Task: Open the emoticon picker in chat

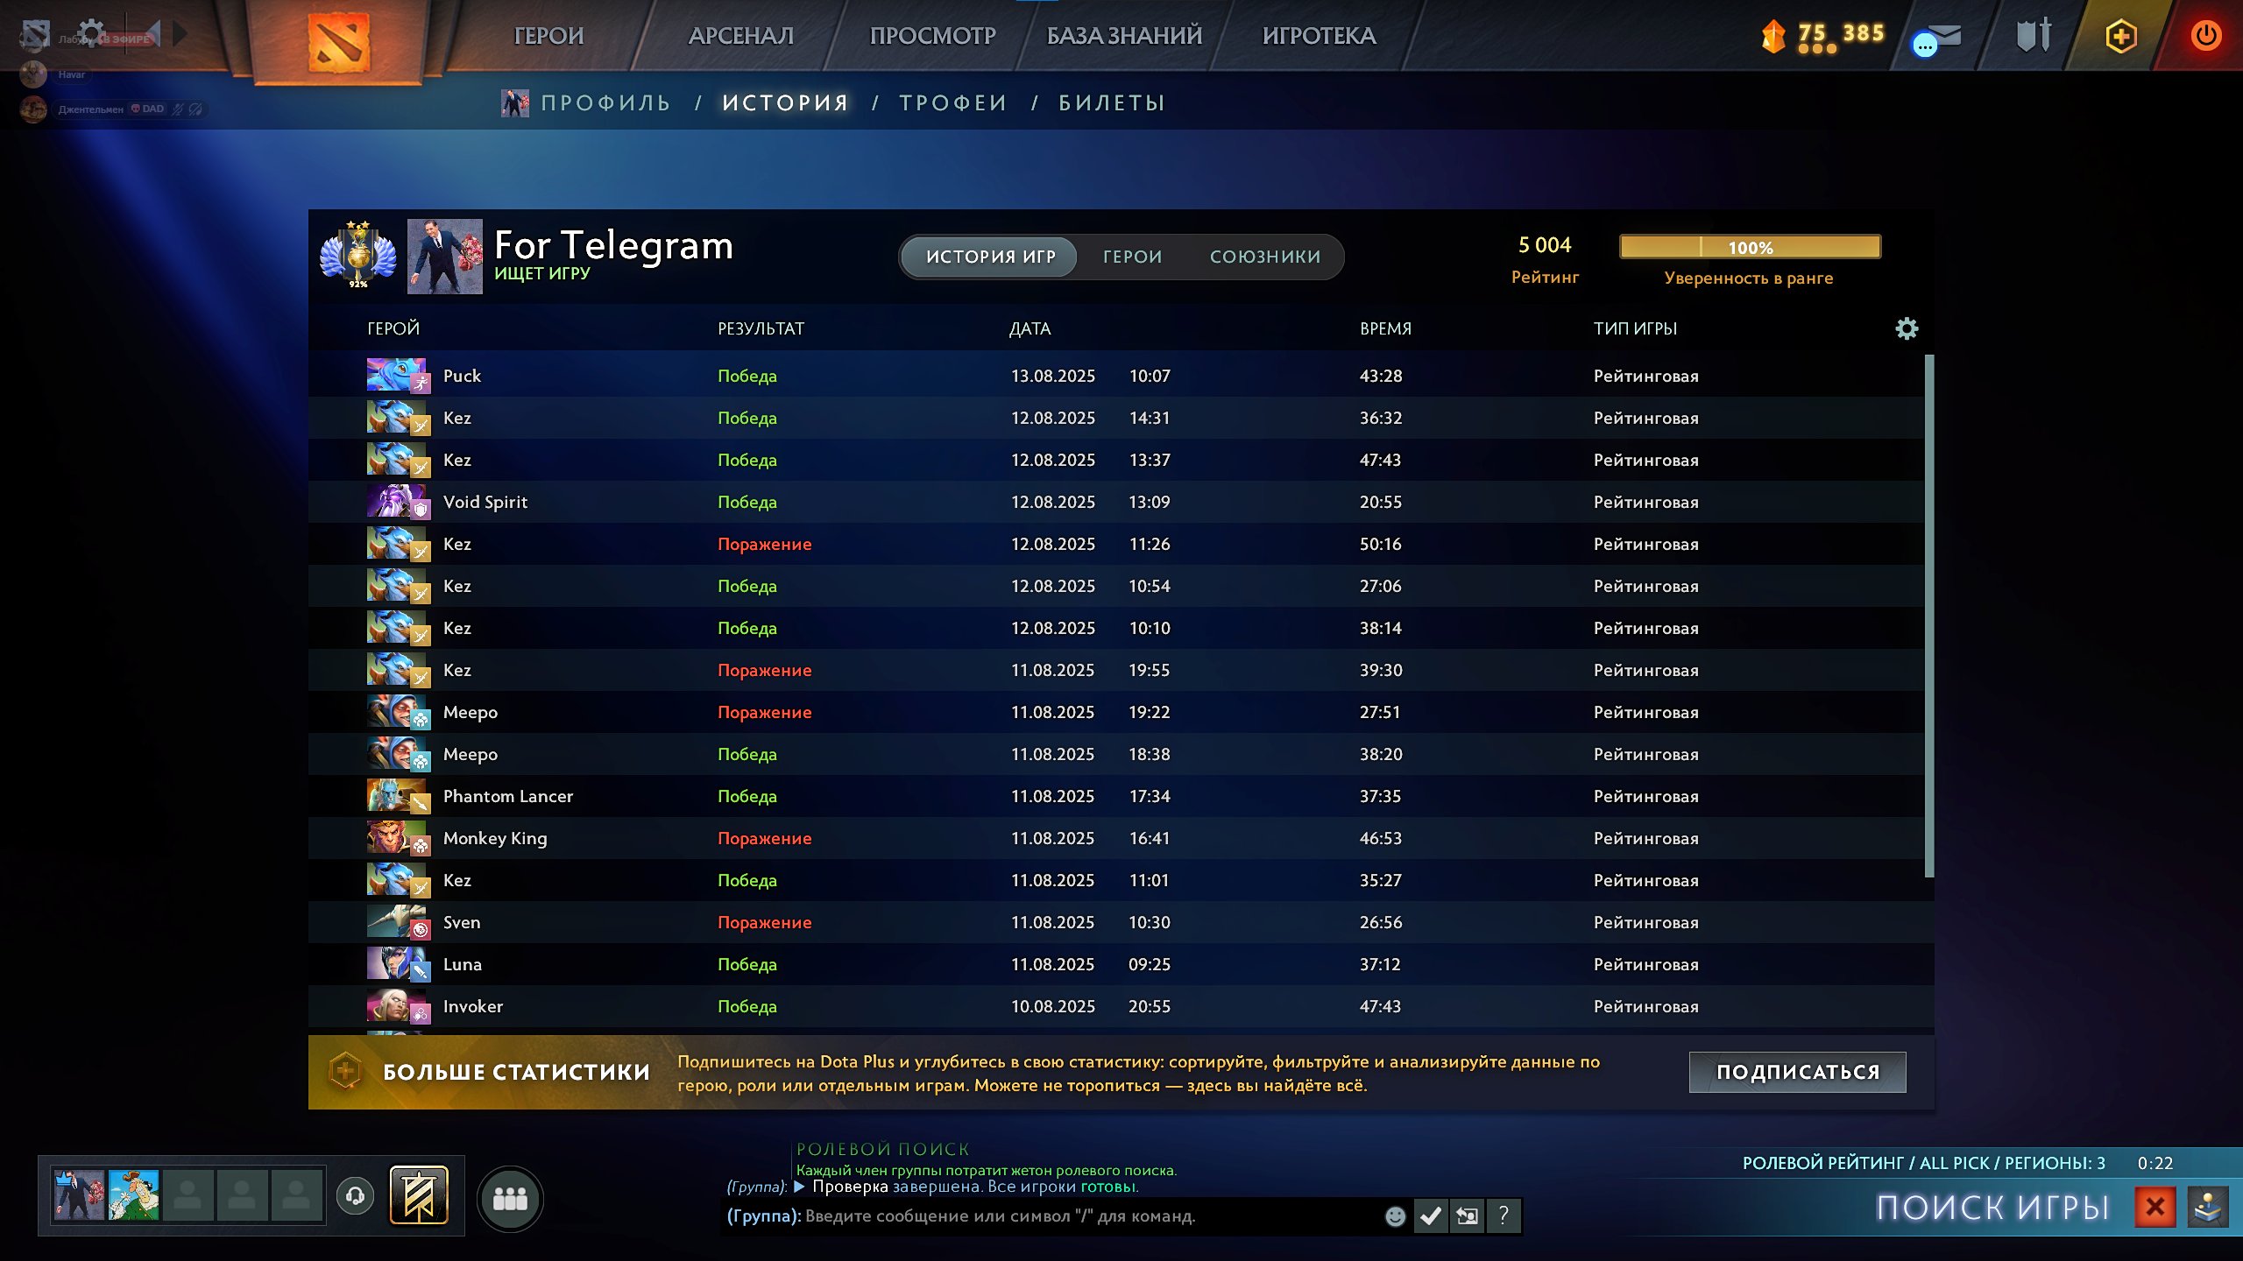Action: tap(1395, 1215)
